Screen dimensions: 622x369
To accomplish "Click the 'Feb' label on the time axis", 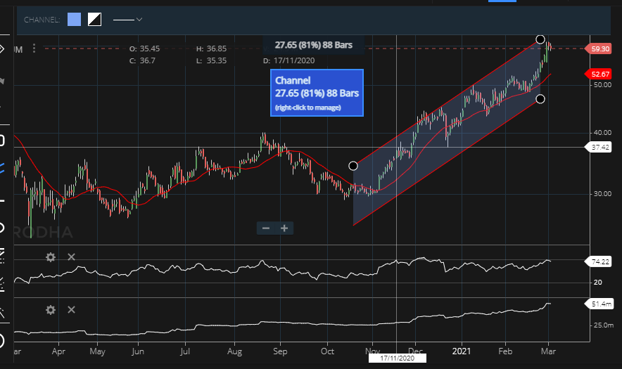I will [505, 351].
